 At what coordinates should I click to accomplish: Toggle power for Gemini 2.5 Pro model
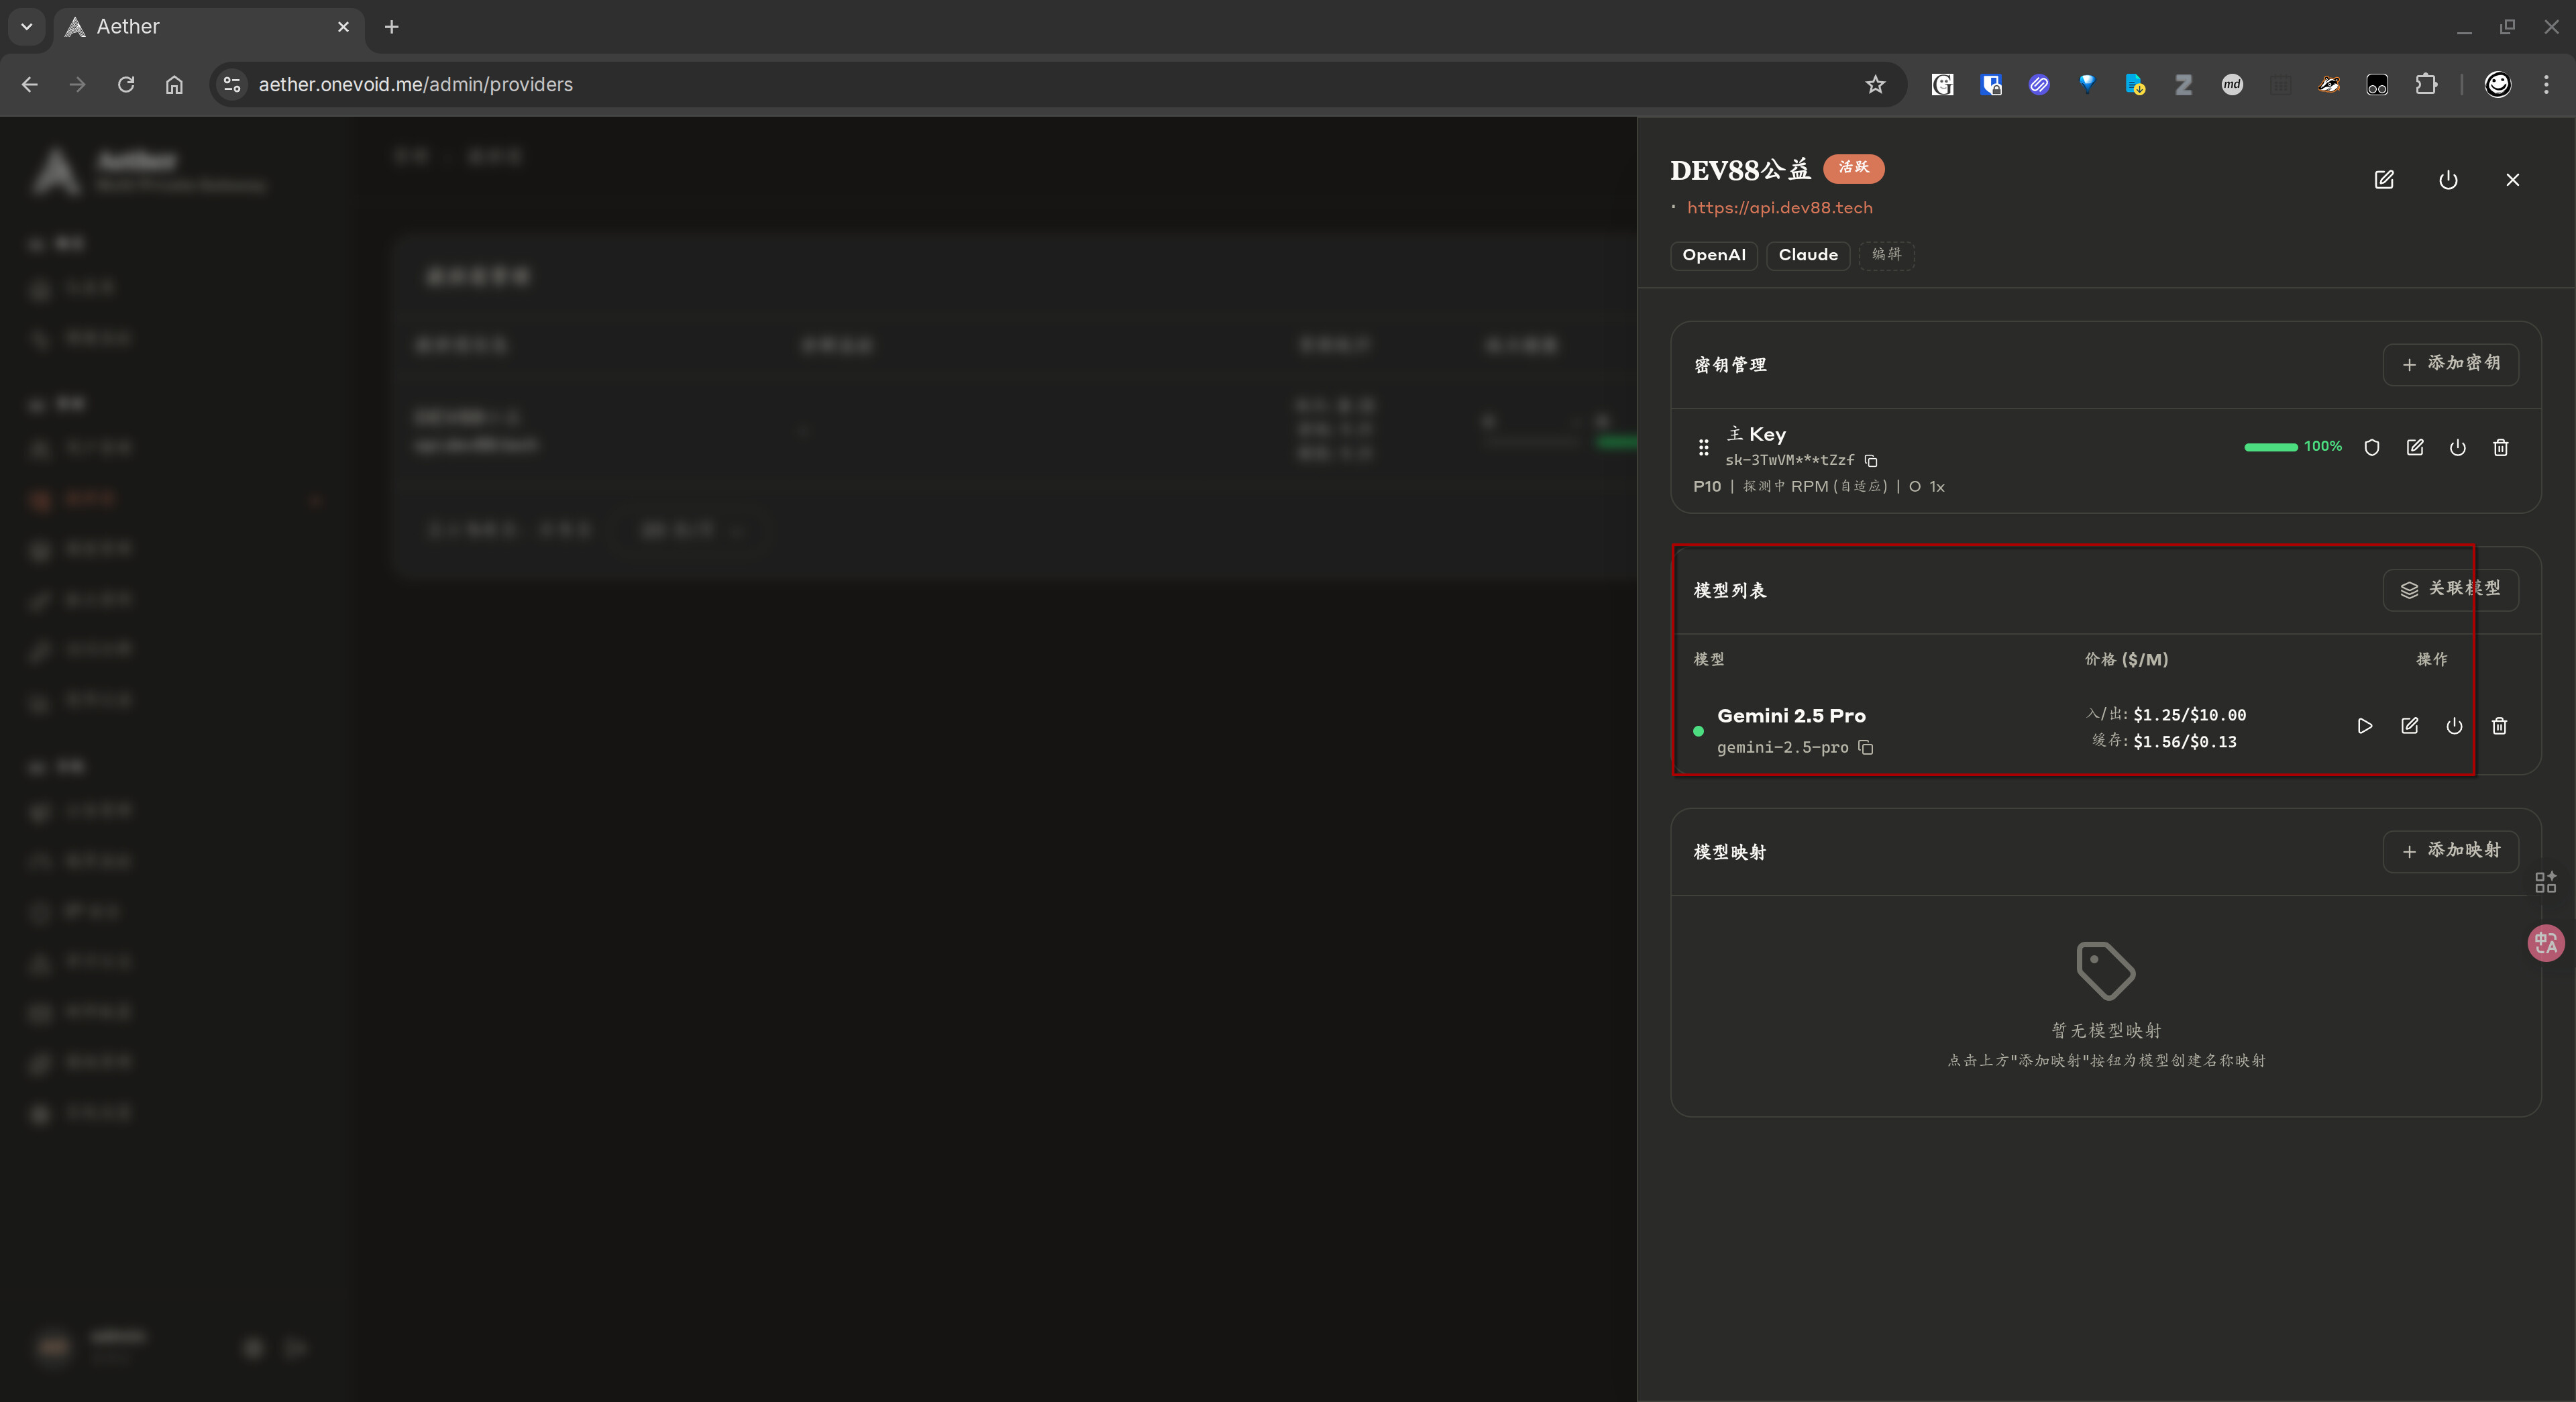pos(2454,726)
